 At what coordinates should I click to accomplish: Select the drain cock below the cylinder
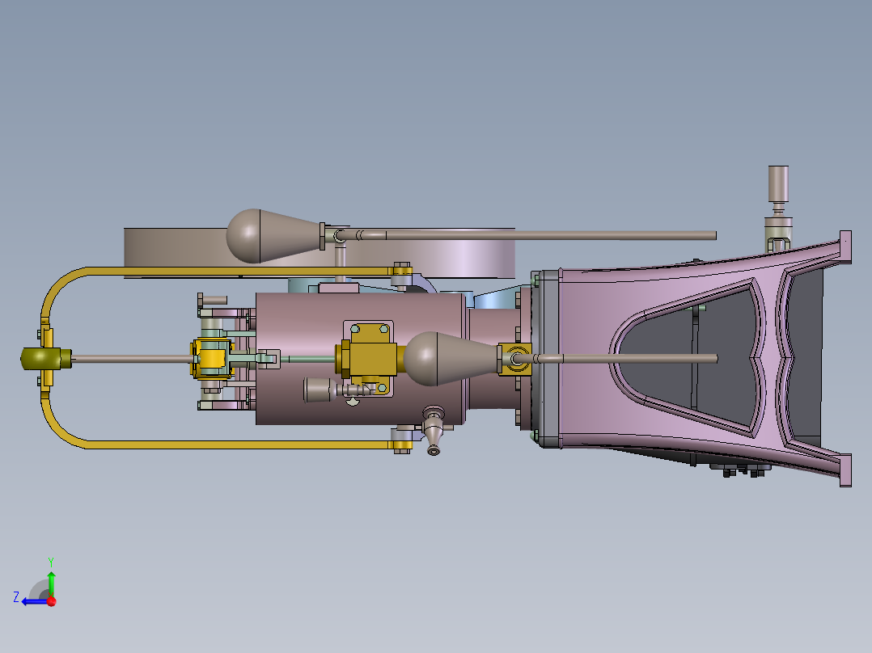[434, 429]
